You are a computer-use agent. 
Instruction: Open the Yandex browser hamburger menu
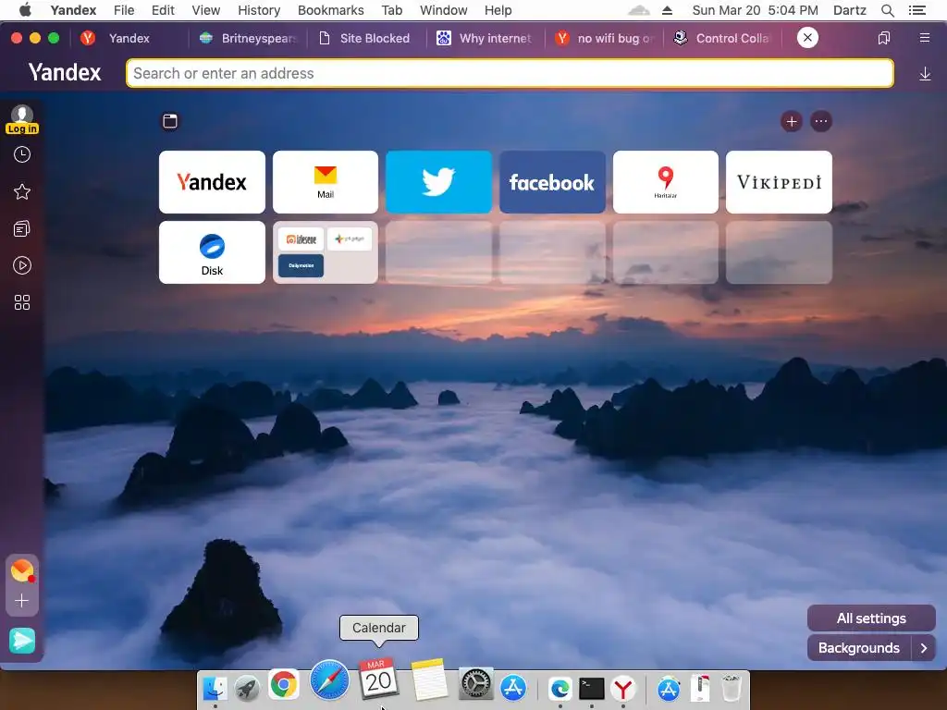pos(925,38)
